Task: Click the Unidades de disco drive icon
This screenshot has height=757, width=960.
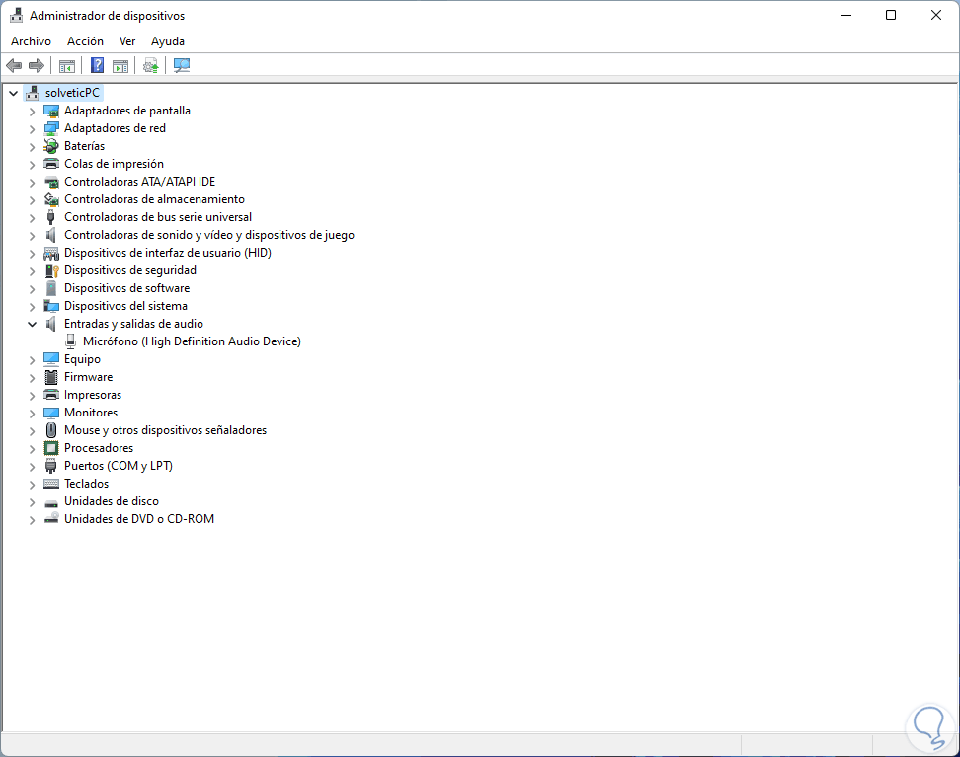Action: click(51, 502)
